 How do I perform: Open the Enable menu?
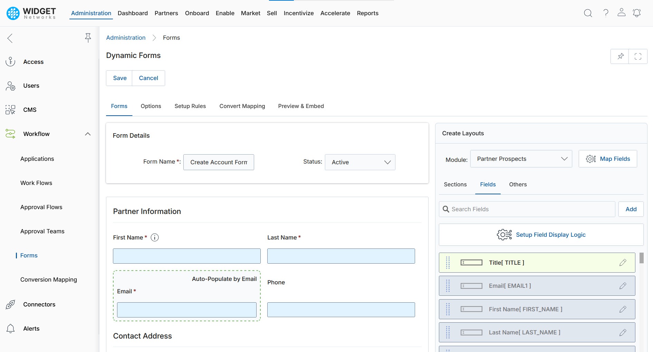[x=225, y=13]
